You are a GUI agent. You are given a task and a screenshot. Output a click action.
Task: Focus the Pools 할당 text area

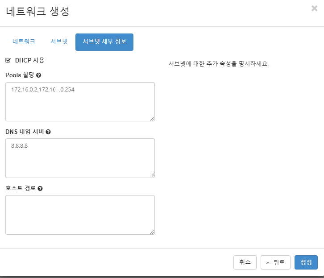click(80, 102)
